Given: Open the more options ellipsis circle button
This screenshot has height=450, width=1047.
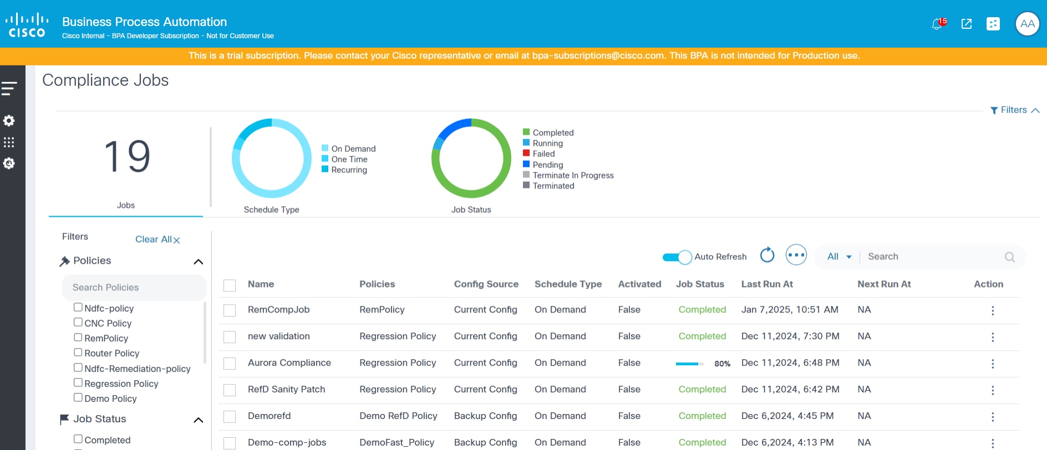Looking at the screenshot, I should point(796,255).
